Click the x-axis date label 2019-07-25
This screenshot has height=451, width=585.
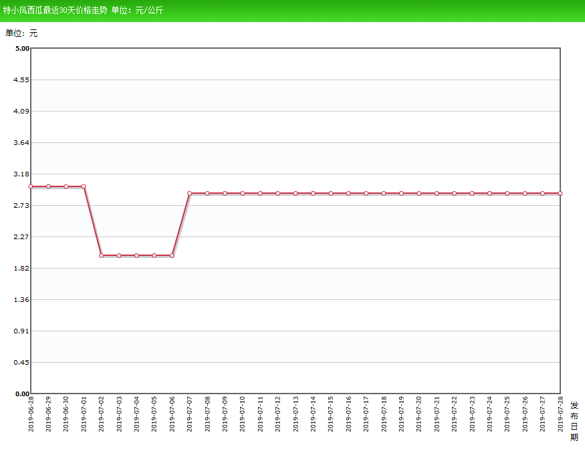coord(507,414)
